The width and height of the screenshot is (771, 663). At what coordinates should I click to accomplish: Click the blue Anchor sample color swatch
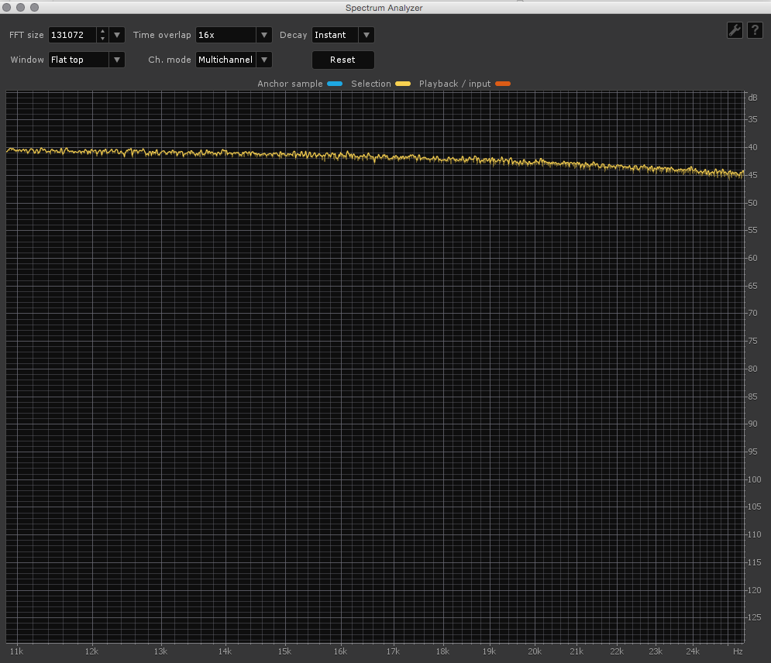click(x=335, y=84)
